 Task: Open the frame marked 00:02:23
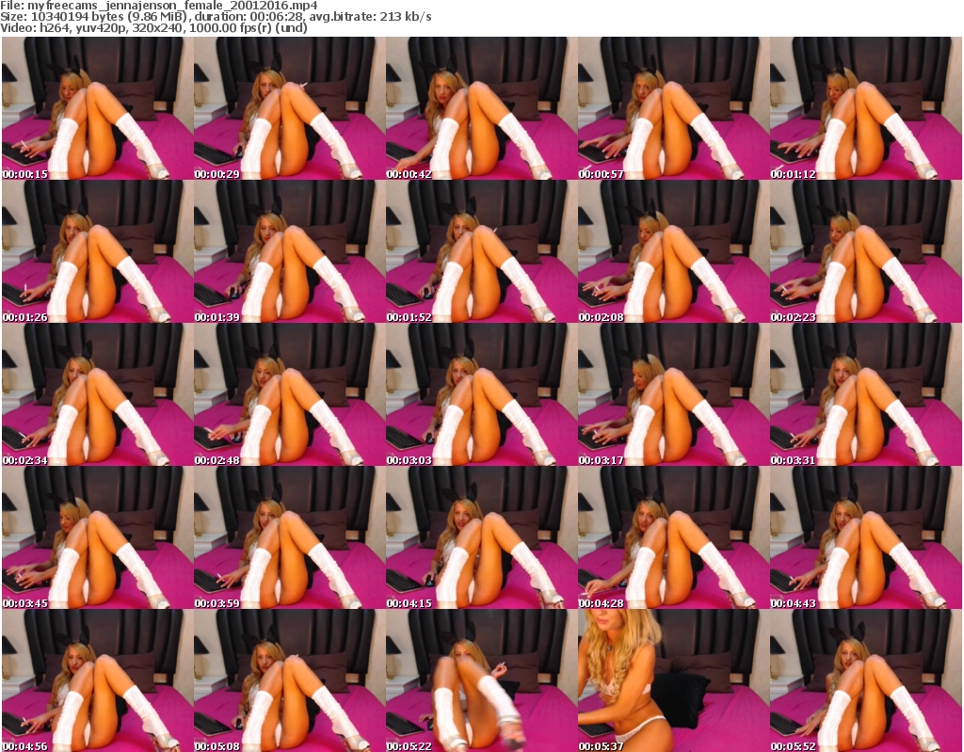(865, 251)
